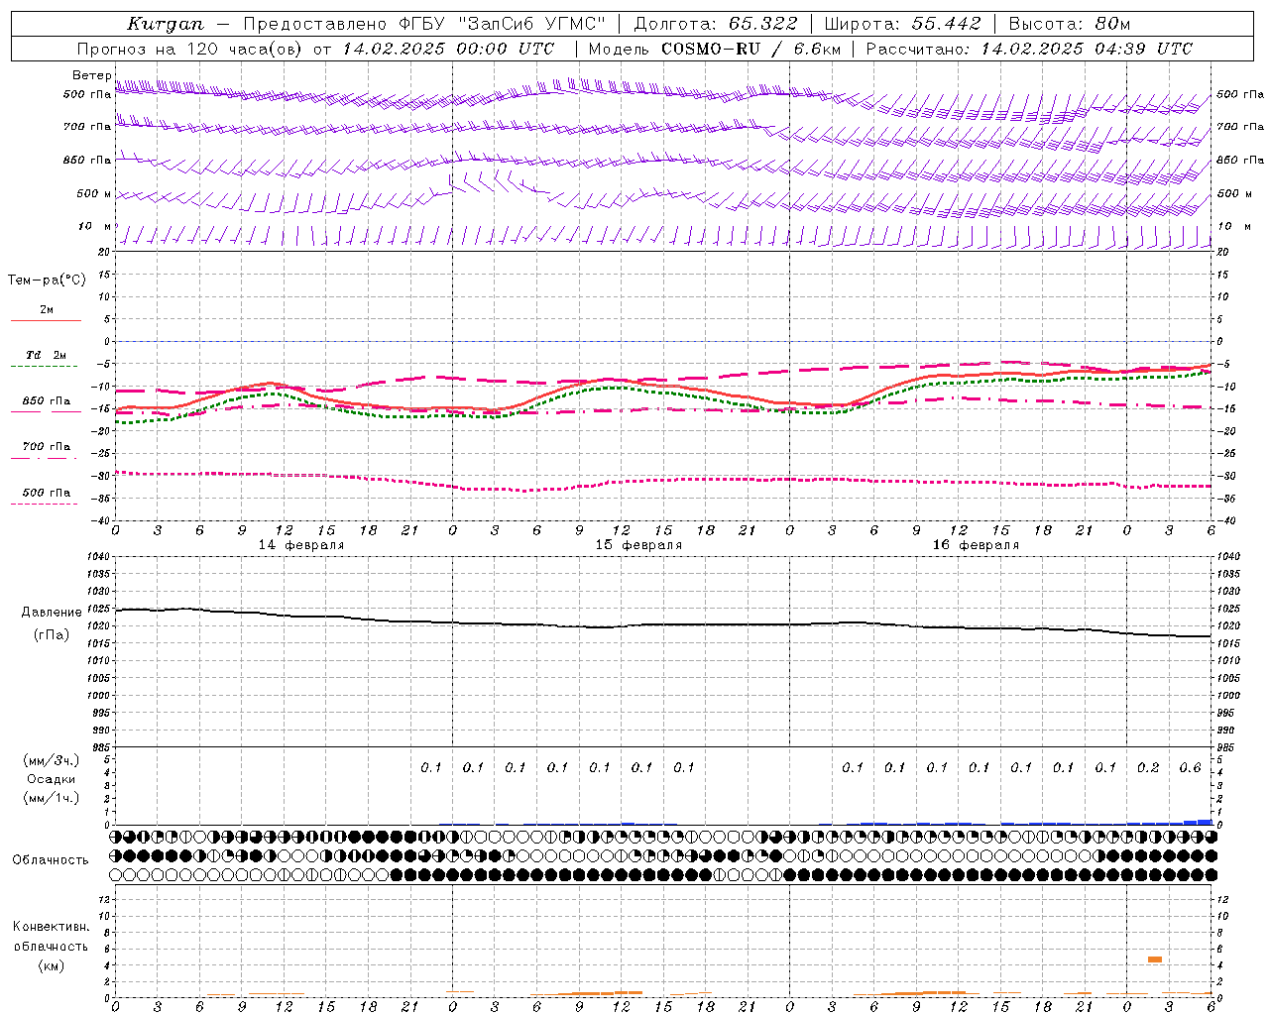This screenshot has height=1015, width=1269.
Task: Click the left 500 гПа wind level label
Action: 87,95
